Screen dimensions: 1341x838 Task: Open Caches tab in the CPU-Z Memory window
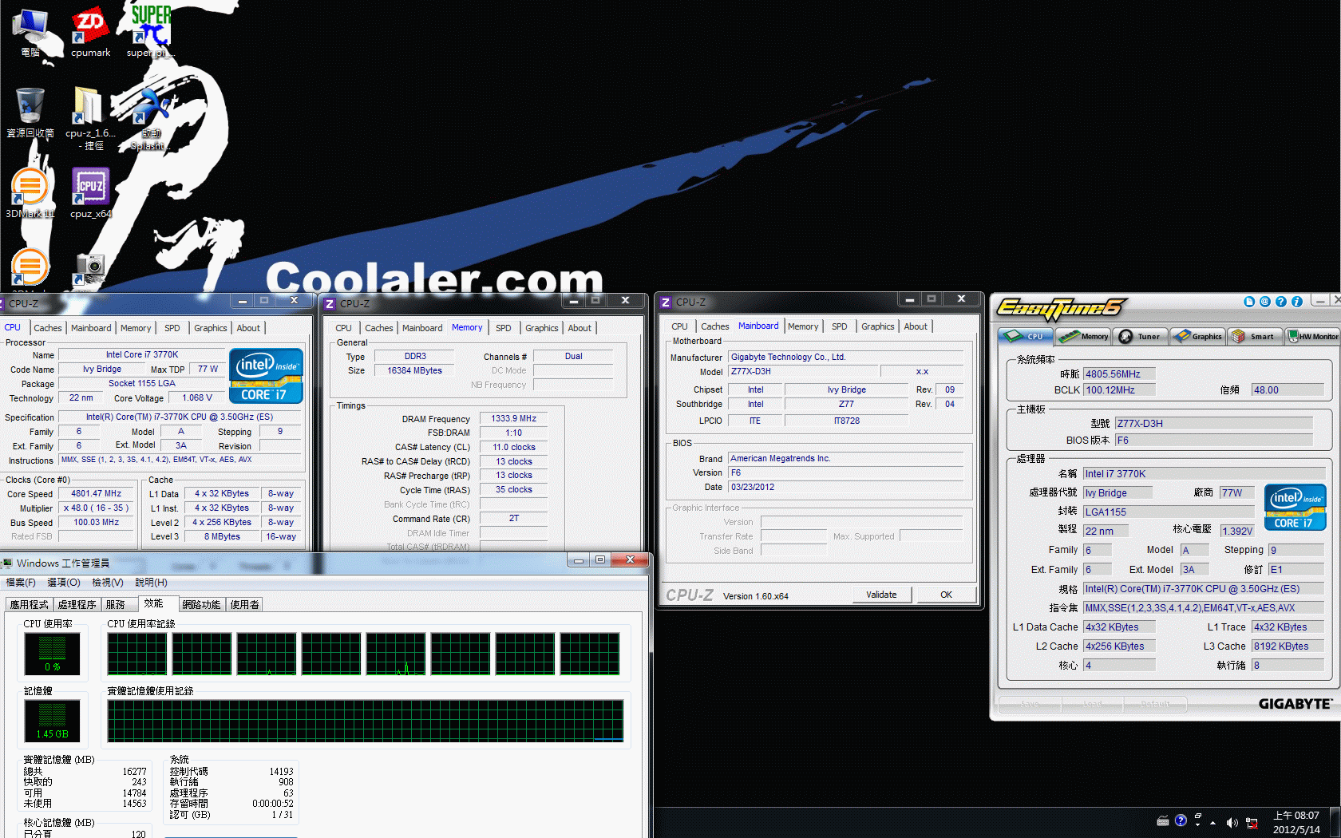378,328
